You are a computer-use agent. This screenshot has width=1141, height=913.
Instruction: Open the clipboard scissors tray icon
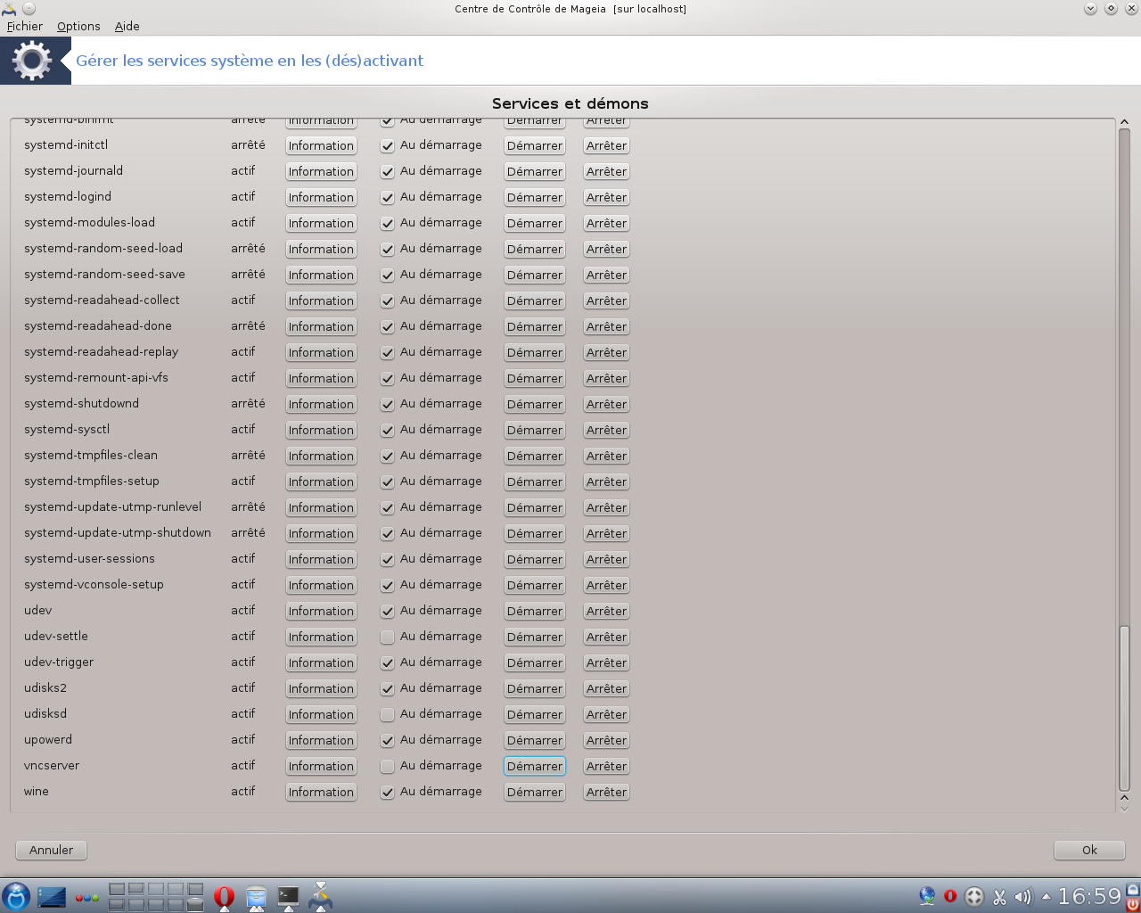[x=999, y=897]
